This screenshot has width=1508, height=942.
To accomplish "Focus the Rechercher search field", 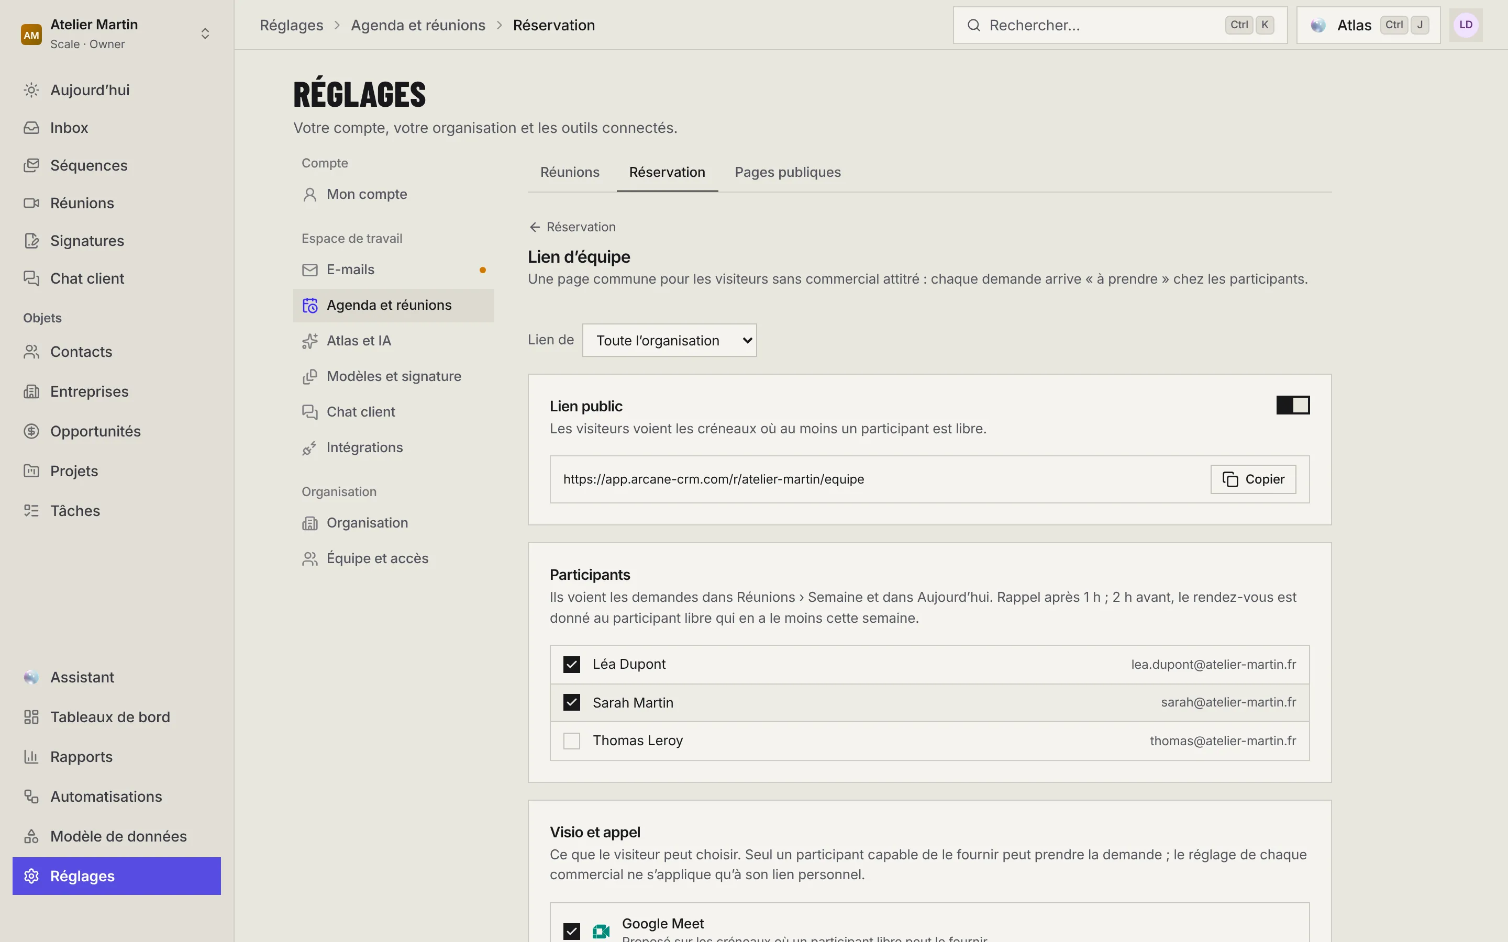I will coord(1120,26).
